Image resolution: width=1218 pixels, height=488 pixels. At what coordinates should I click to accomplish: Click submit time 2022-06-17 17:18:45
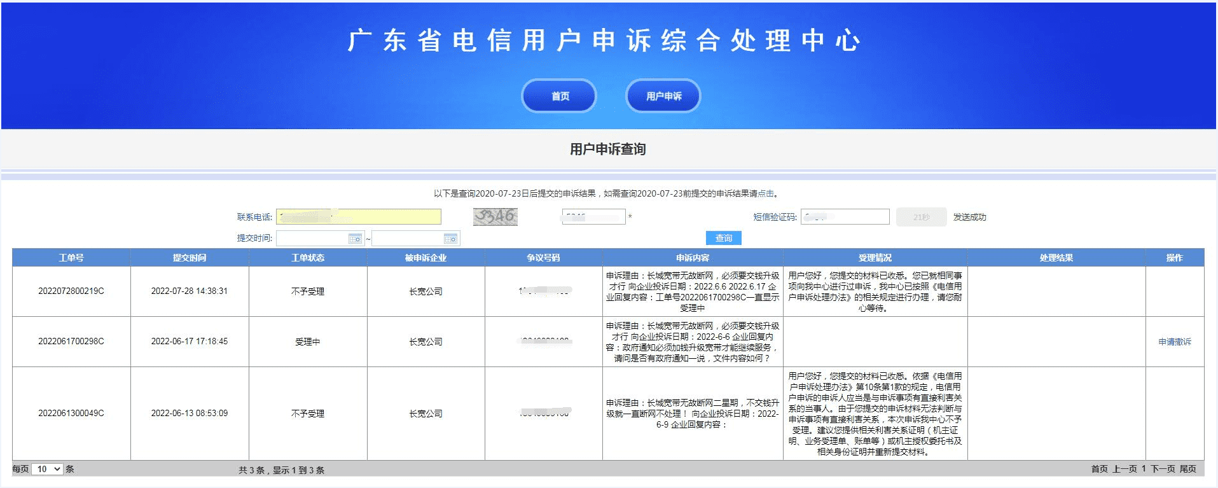(x=190, y=342)
